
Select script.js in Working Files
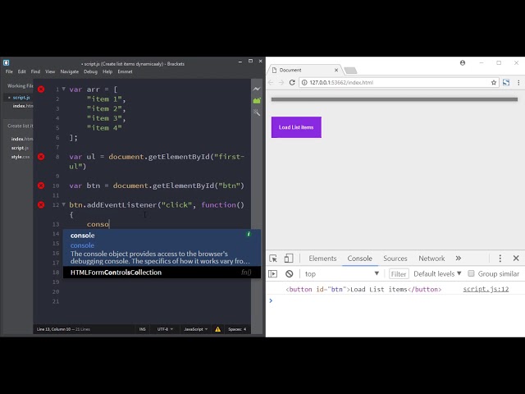click(21, 98)
